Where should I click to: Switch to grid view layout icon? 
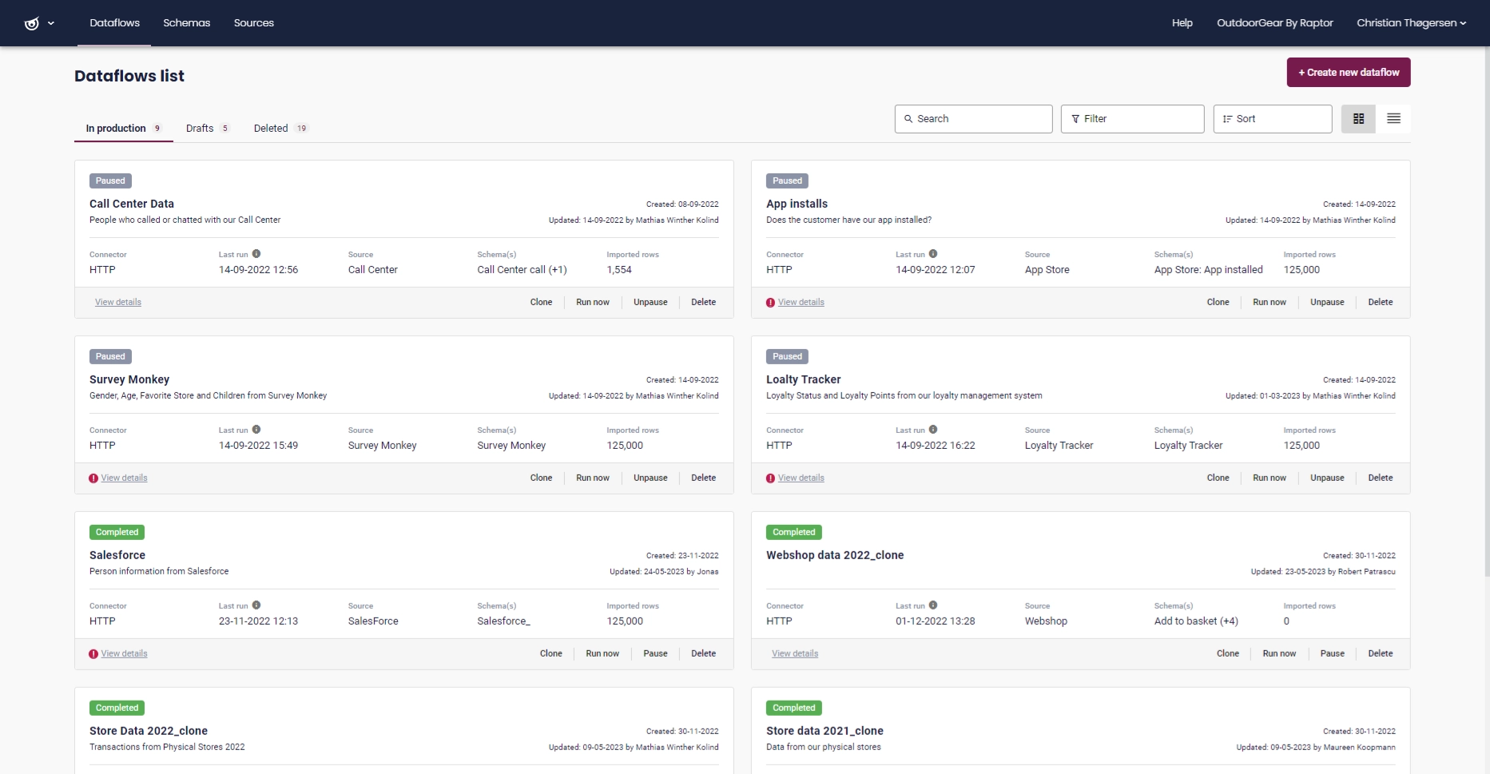[1358, 119]
